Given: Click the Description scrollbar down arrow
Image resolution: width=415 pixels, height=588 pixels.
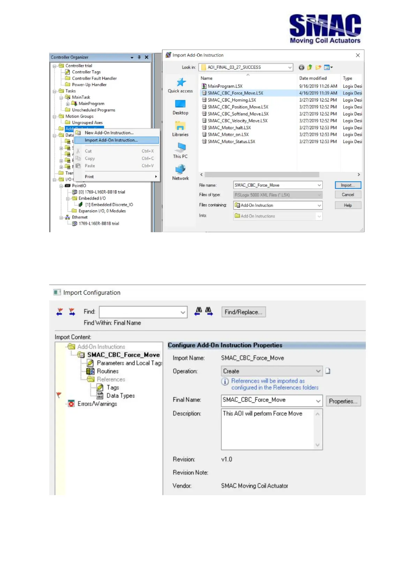Looking at the screenshot, I should click(317, 445).
